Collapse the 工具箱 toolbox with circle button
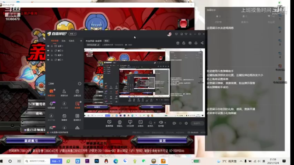 click(79, 84)
